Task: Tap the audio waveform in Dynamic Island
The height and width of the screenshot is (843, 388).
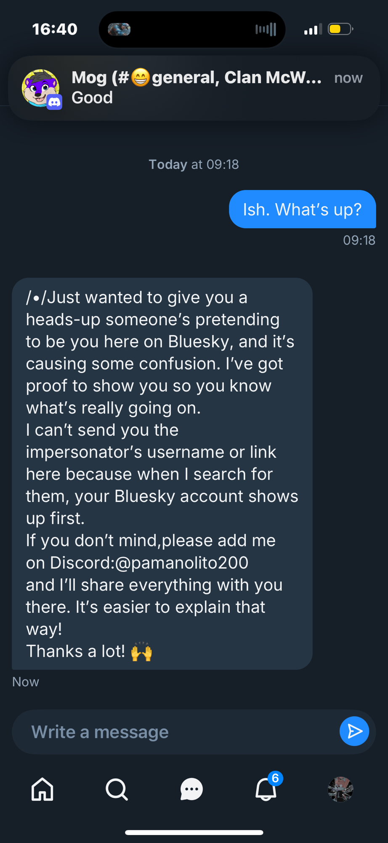Action: [x=266, y=29]
